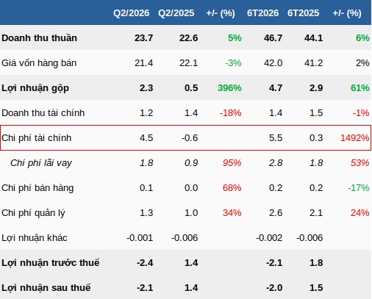
Task: Click the Doanh thu thuần row label
Action: [x=39, y=38]
